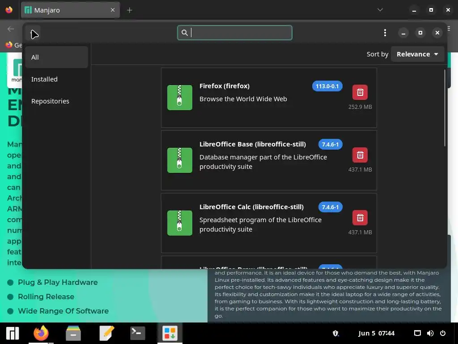
Task: Click 'Rolling Release' on the Manjaro webpage
Action: click(46, 297)
